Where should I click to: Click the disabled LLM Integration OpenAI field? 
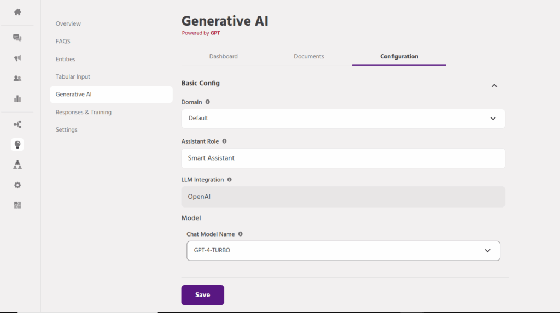pyautogui.click(x=343, y=197)
